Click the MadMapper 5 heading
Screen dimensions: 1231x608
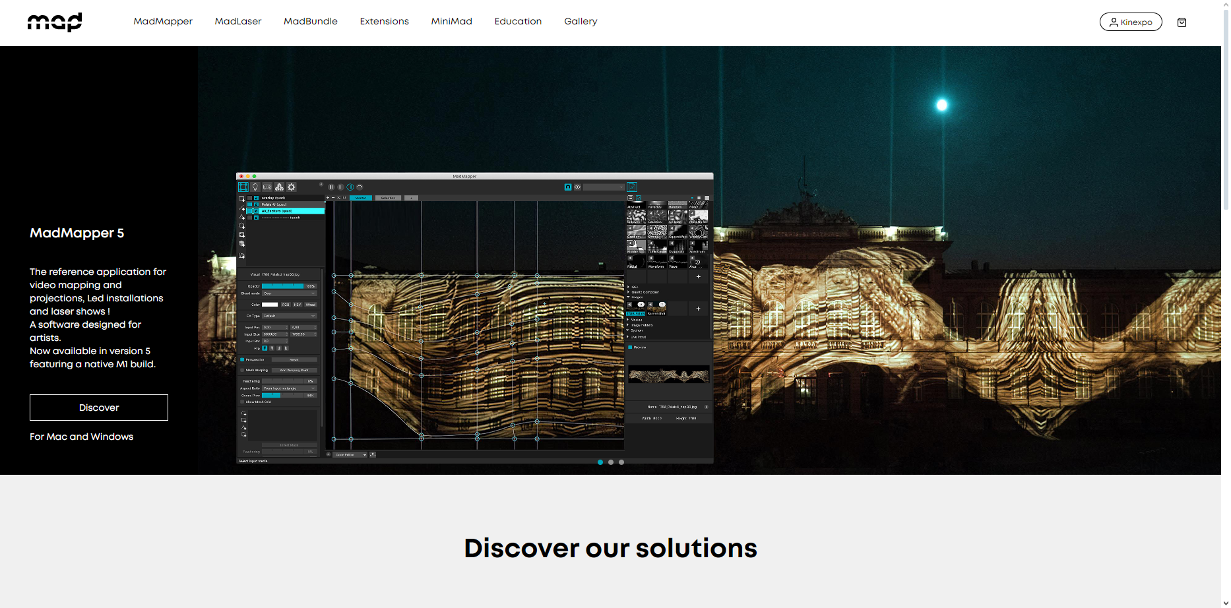pyautogui.click(x=77, y=233)
